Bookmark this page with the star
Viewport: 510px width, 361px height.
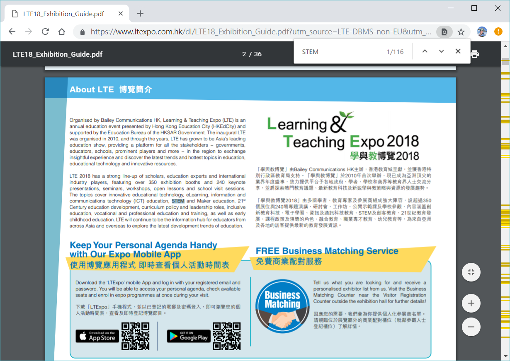pyautogui.click(x=461, y=32)
